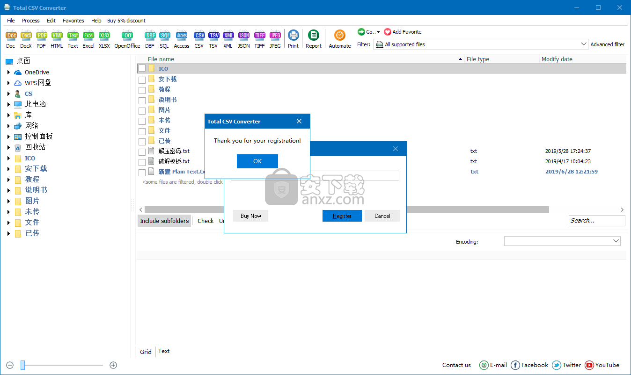The image size is (631, 375).
Task: Select the OpenOffice conversion icon
Action: click(127, 36)
